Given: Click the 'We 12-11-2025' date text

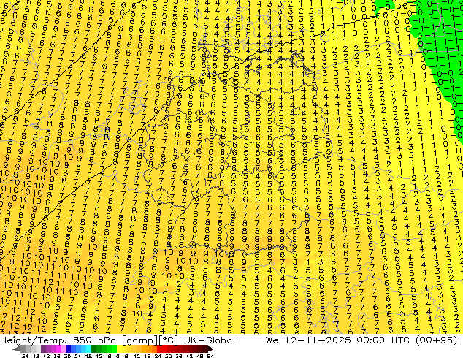Looking at the screenshot, I should (x=308, y=340).
